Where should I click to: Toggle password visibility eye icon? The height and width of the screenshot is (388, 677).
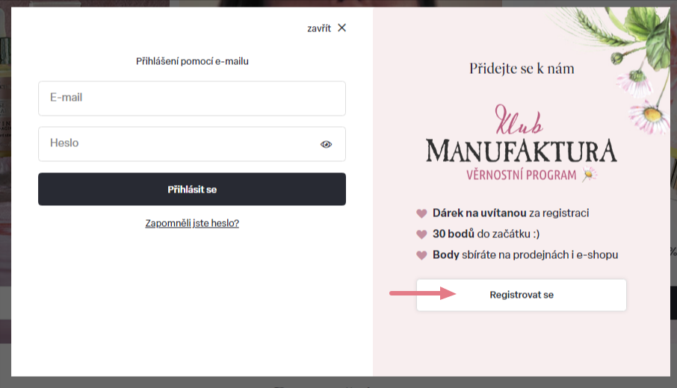point(326,144)
